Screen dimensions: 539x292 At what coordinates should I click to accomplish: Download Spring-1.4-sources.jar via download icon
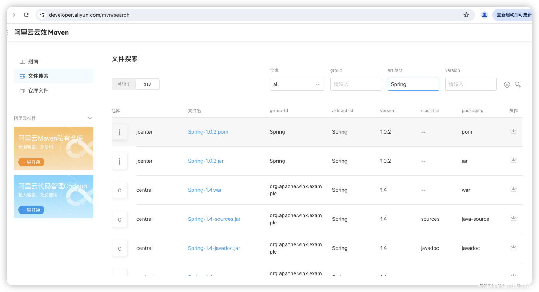513,219
